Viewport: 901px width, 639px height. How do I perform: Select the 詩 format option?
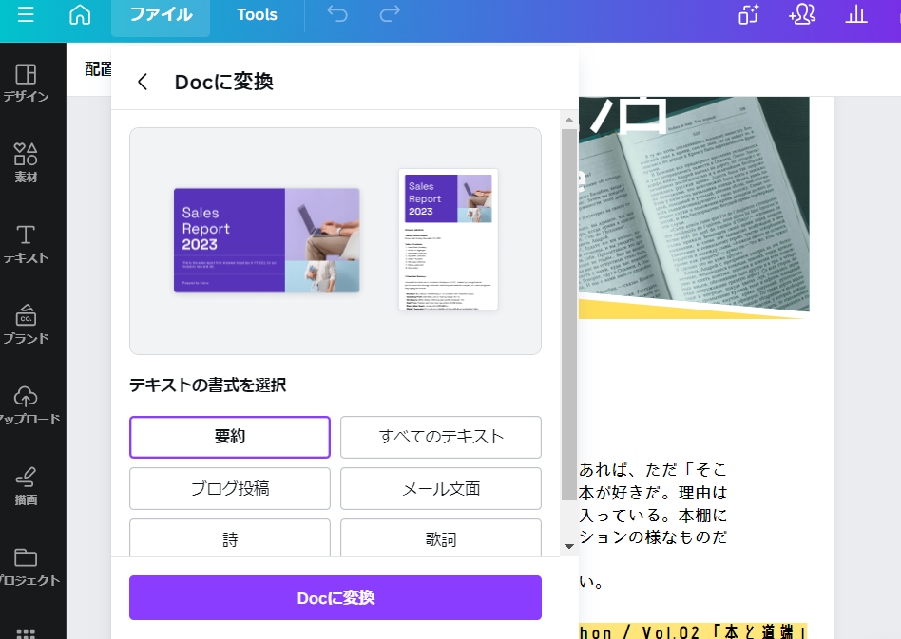click(x=230, y=538)
